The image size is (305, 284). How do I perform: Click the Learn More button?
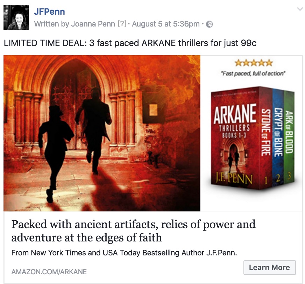270,268
